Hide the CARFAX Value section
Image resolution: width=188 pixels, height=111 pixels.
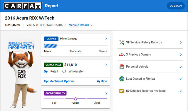pos(102,81)
